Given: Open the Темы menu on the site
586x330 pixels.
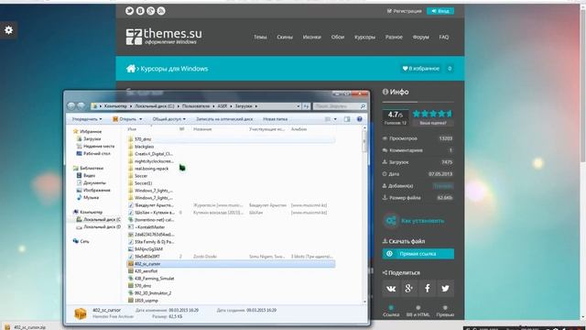Looking at the screenshot, I should pyautogui.click(x=260, y=37).
